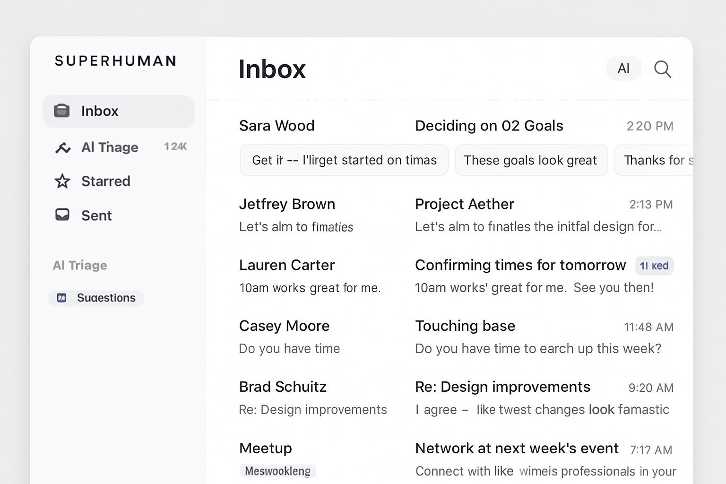726x484 pixels.
Task: Click preview 'Let's alm to finatles the initfal design'
Action: pyautogui.click(x=538, y=227)
